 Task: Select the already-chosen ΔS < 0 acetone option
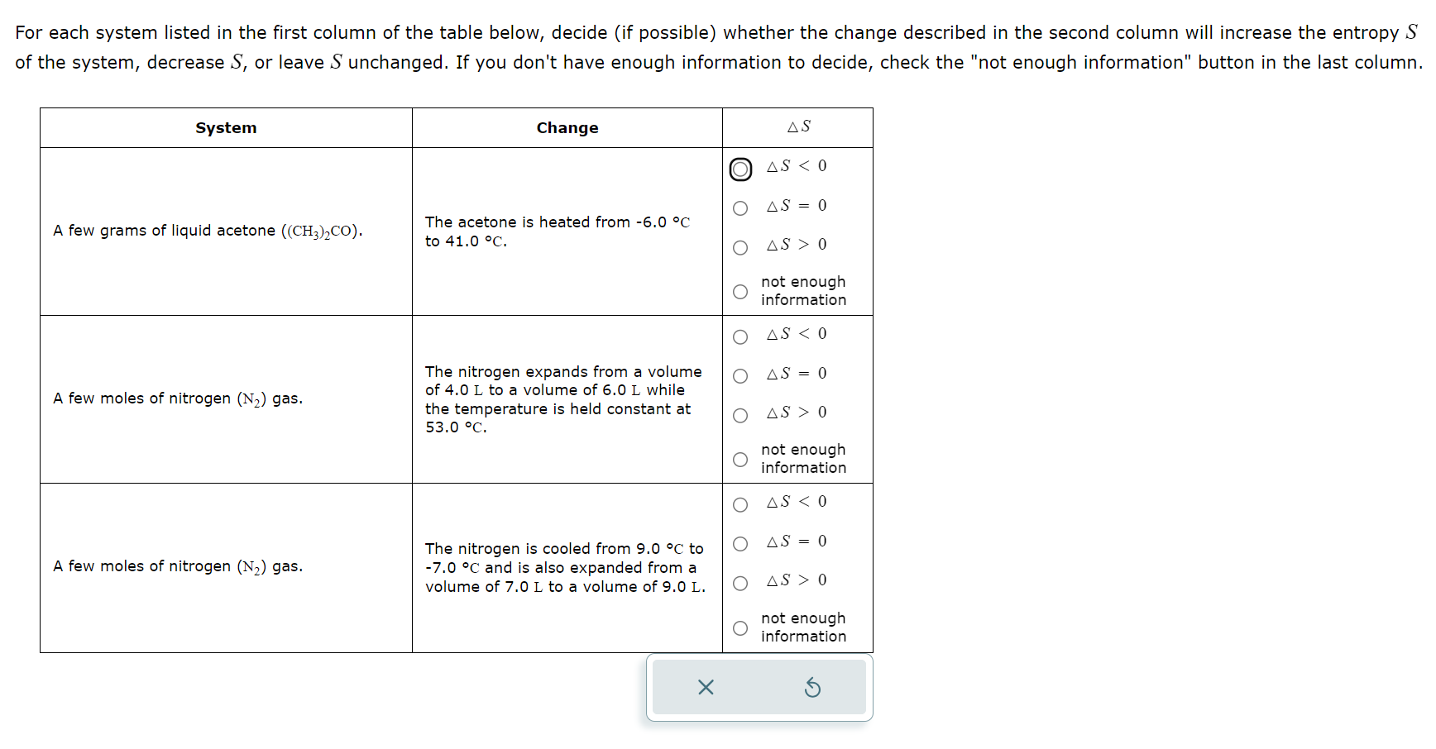click(x=740, y=169)
